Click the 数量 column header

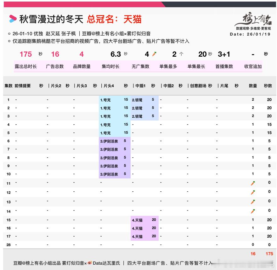(253, 86)
